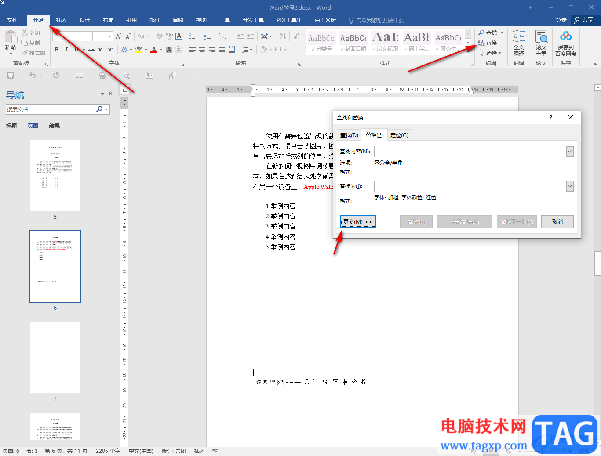This screenshot has height=456, width=601.
Task: Align text right
Action: coord(212,50)
